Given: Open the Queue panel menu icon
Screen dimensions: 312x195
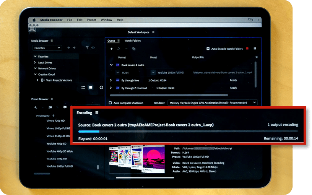Looking at the screenshot, I should click(119, 41).
